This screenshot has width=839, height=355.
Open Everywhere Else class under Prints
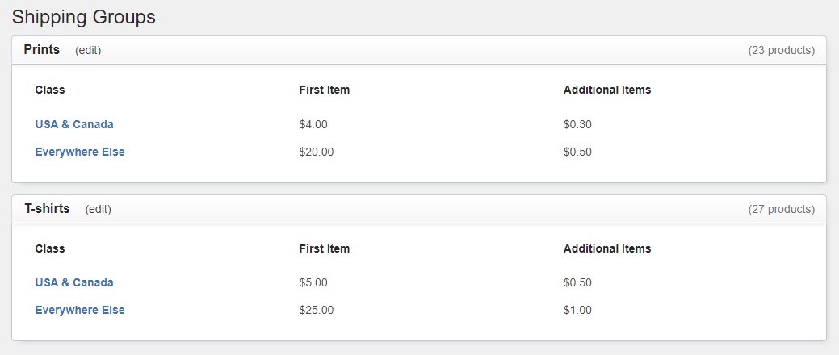coord(80,152)
